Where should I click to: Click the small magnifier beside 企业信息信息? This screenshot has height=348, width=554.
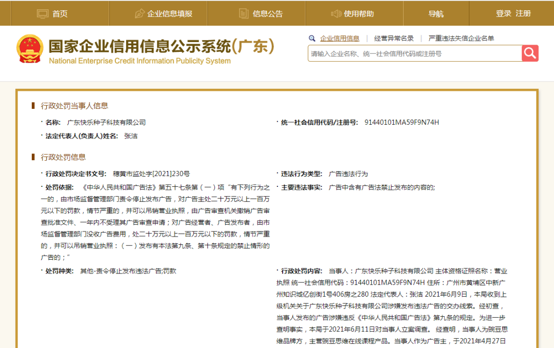[312, 38]
